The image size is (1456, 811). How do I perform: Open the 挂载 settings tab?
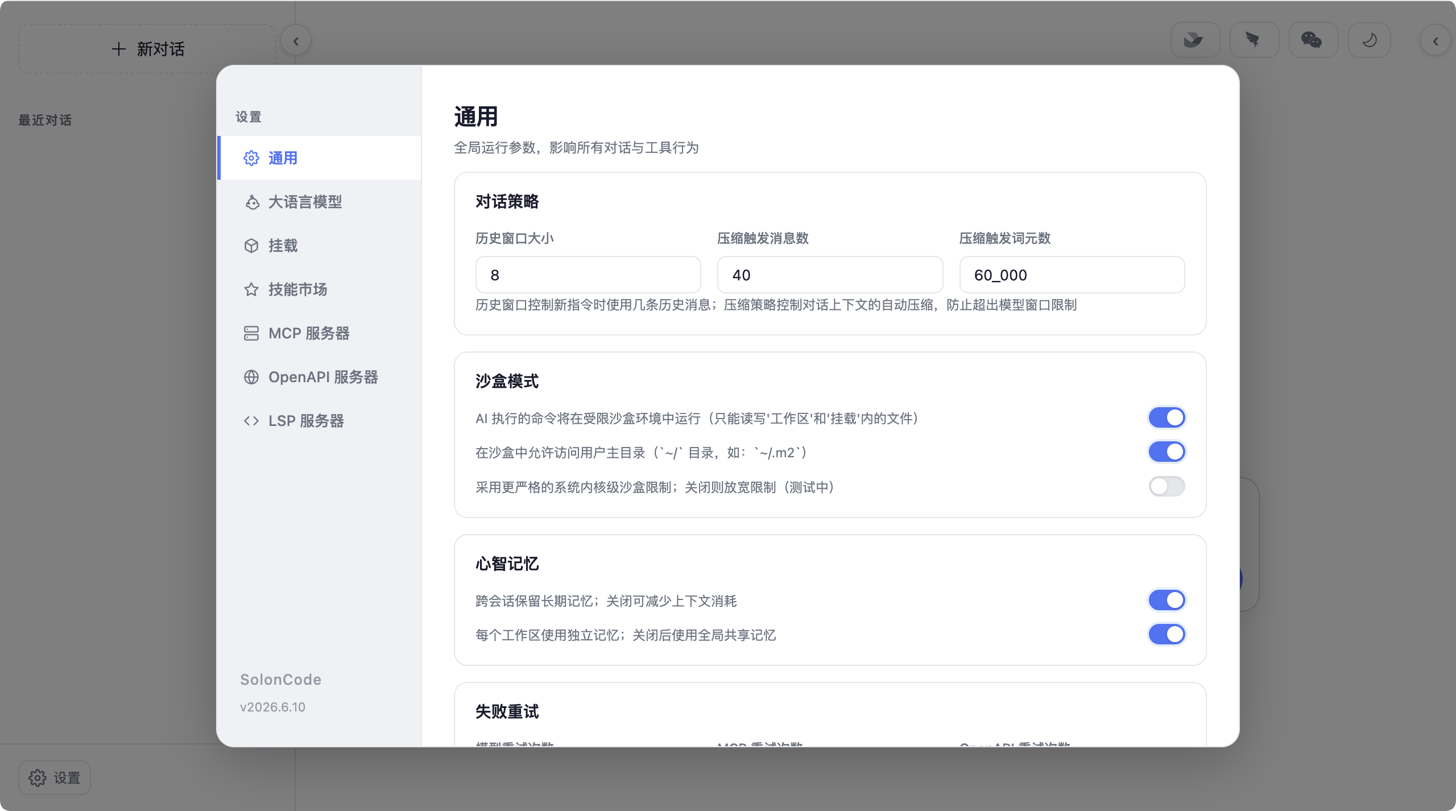[x=319, y=246]
